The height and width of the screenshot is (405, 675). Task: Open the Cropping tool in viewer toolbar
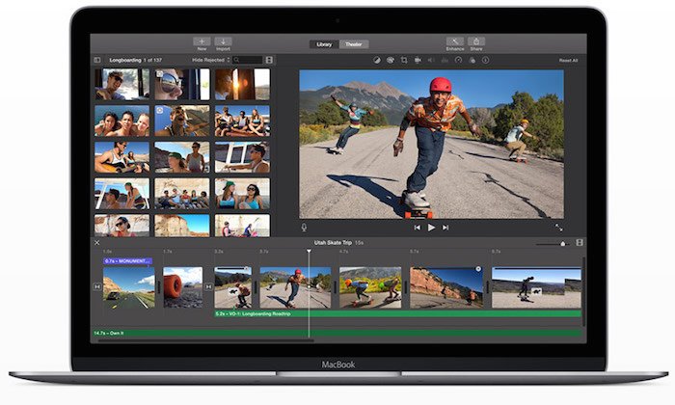(x=404, y=60)
